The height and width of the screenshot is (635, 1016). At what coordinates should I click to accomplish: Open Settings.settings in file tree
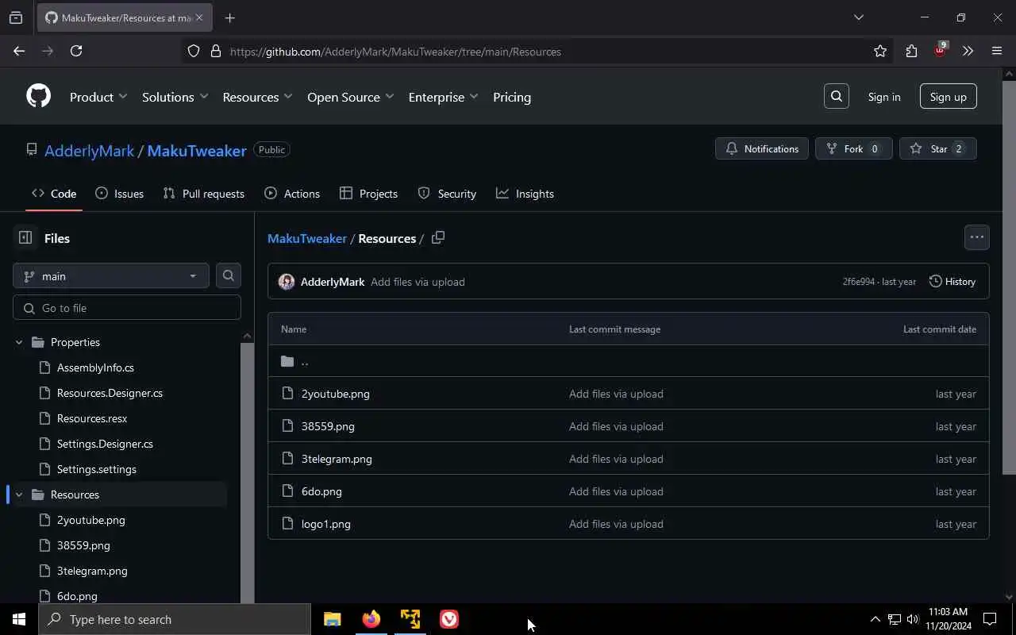click(x=97, y=469)
